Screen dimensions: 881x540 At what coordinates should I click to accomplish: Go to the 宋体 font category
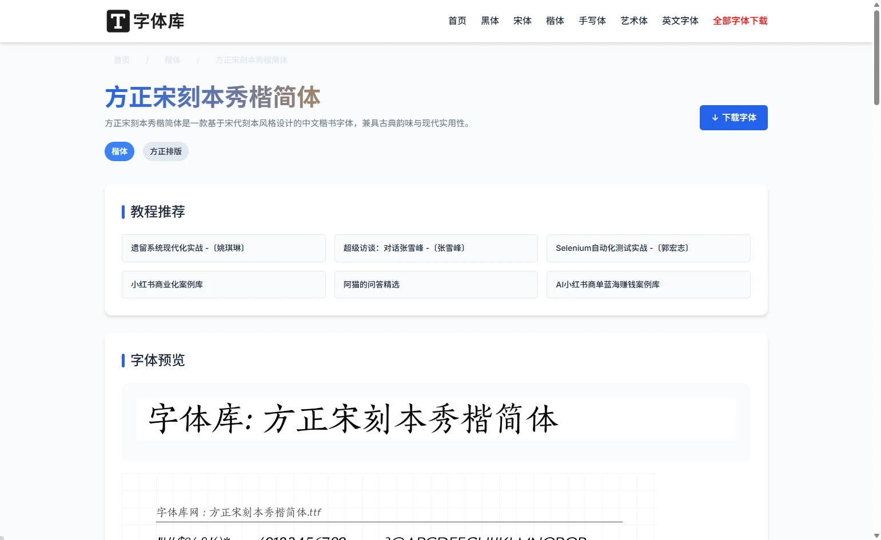[522, 21]
